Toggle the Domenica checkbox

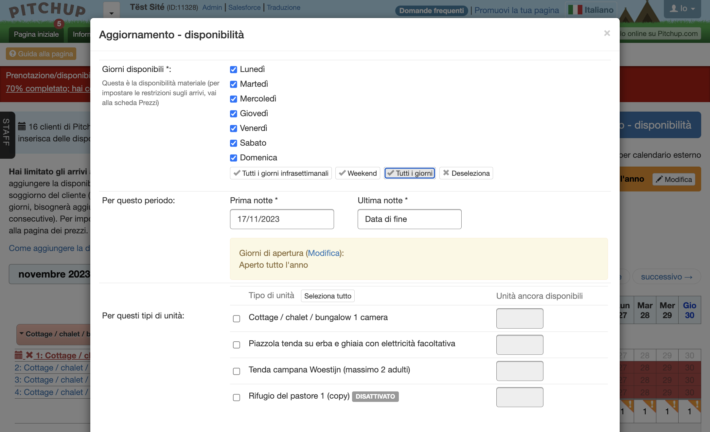pyautogui.click(x=234, y=158)
